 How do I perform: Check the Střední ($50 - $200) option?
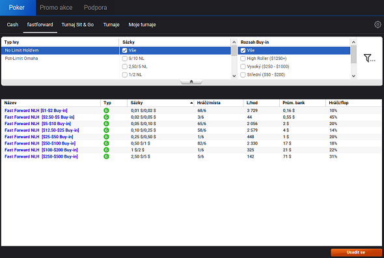(243, 74)
